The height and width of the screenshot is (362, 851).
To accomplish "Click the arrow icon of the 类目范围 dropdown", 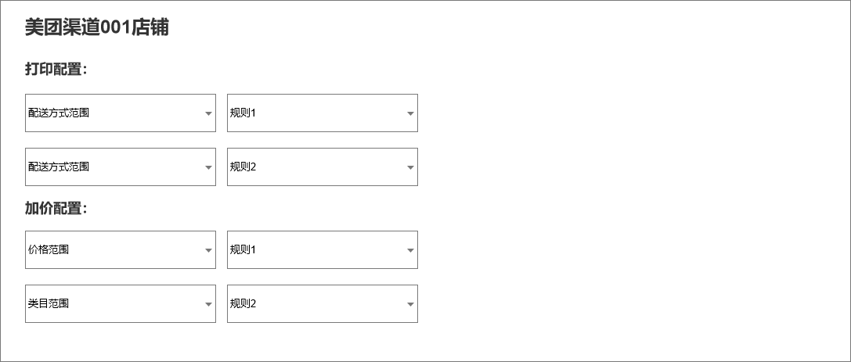I will click(208, 304).
